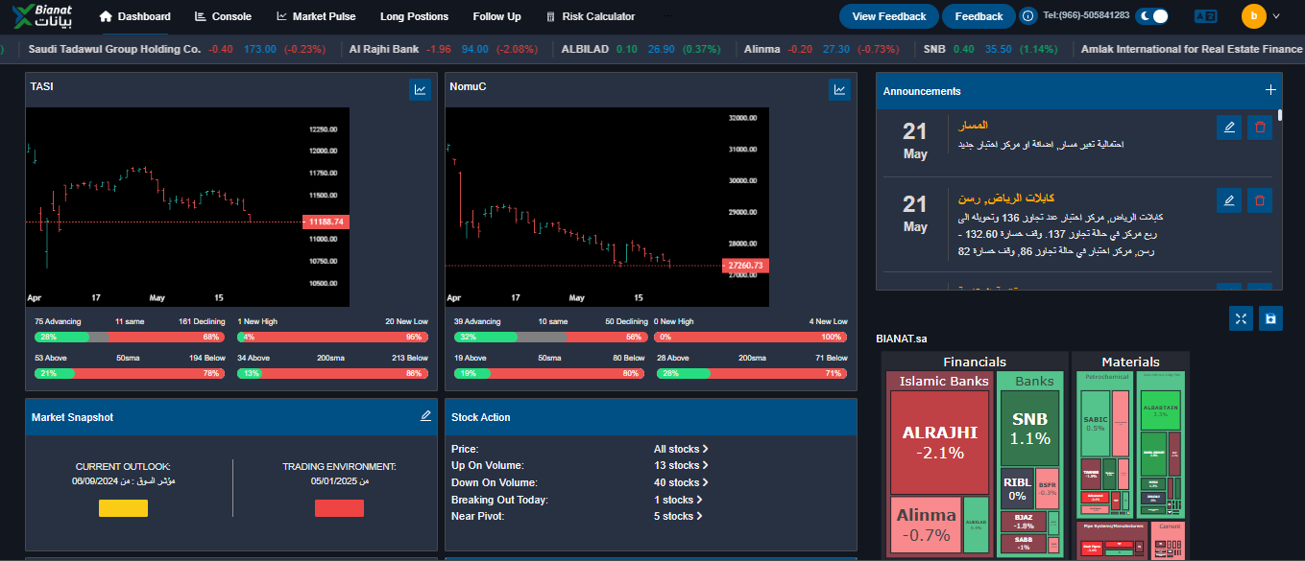
Task: Edit the Market Snapshot panel
Action: coord(425,416)
